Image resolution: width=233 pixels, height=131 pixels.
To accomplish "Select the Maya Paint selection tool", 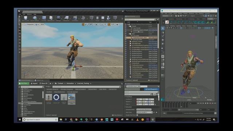I will (163, 36).
